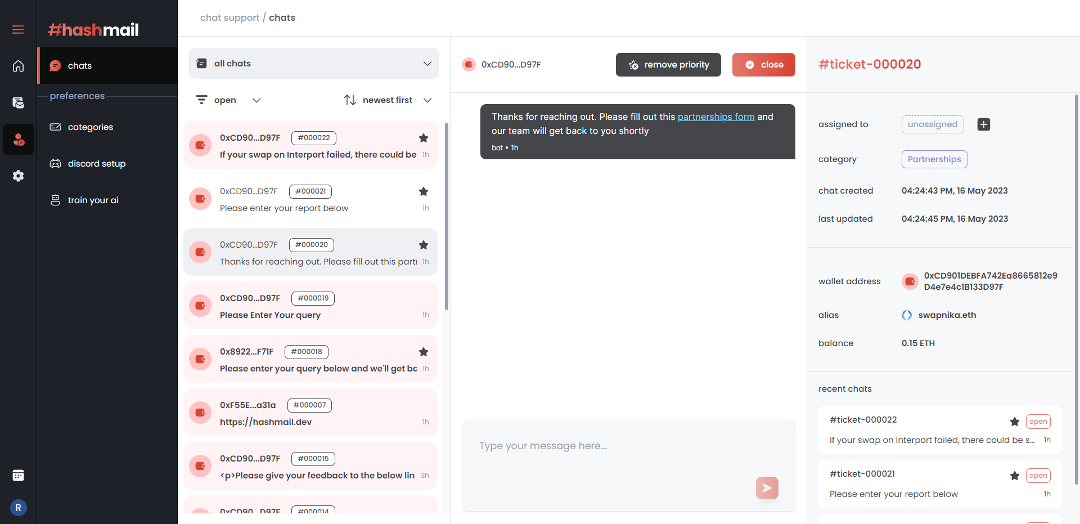Click open badge on recent #ticket-000021

[x=1038, y=476]
